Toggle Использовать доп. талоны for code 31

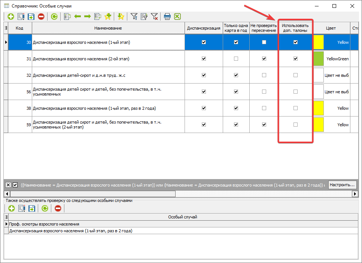(295, 59)
